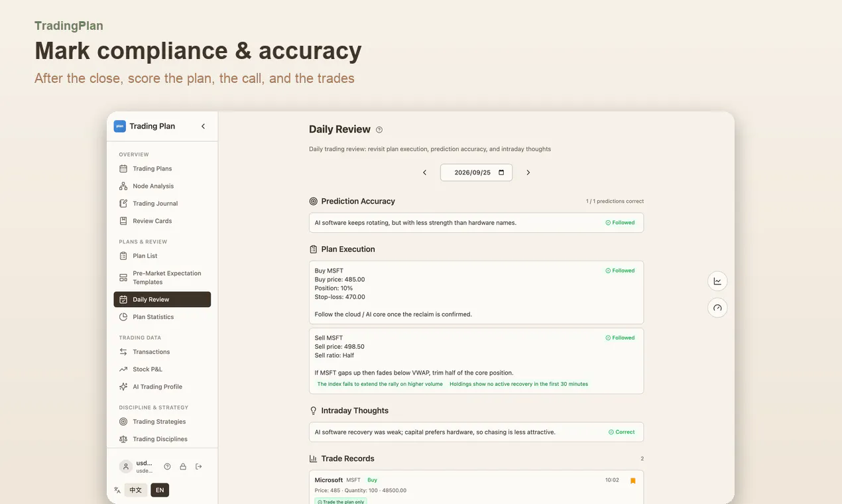Click the orange bookmark on Microsoft trade

pyautogui.click(x=633, y=481)
